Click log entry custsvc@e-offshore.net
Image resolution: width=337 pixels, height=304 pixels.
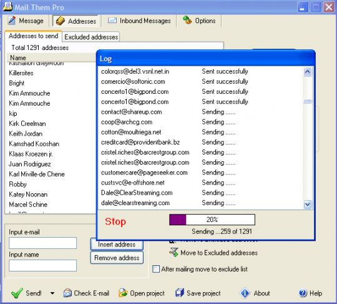coord(133,183)
